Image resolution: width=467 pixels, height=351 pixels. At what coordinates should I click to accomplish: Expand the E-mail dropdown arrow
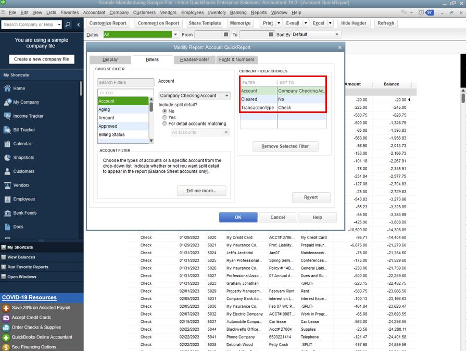[x=306, y=23]
